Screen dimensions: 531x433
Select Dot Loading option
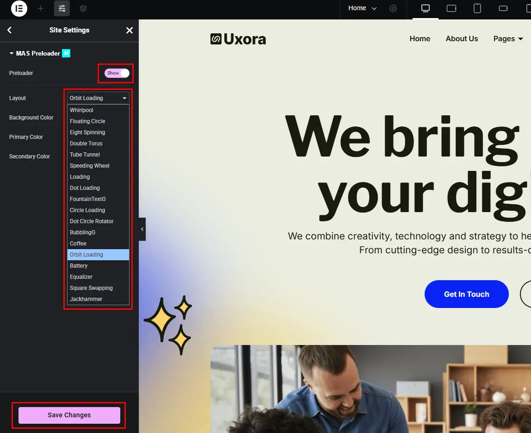click(98, 188)
